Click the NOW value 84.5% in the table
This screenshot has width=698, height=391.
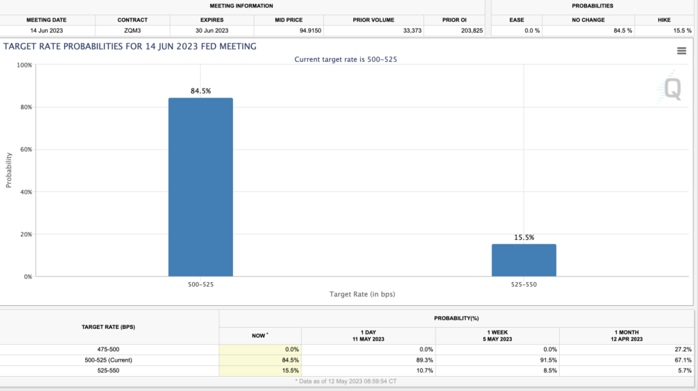[290, 360]
